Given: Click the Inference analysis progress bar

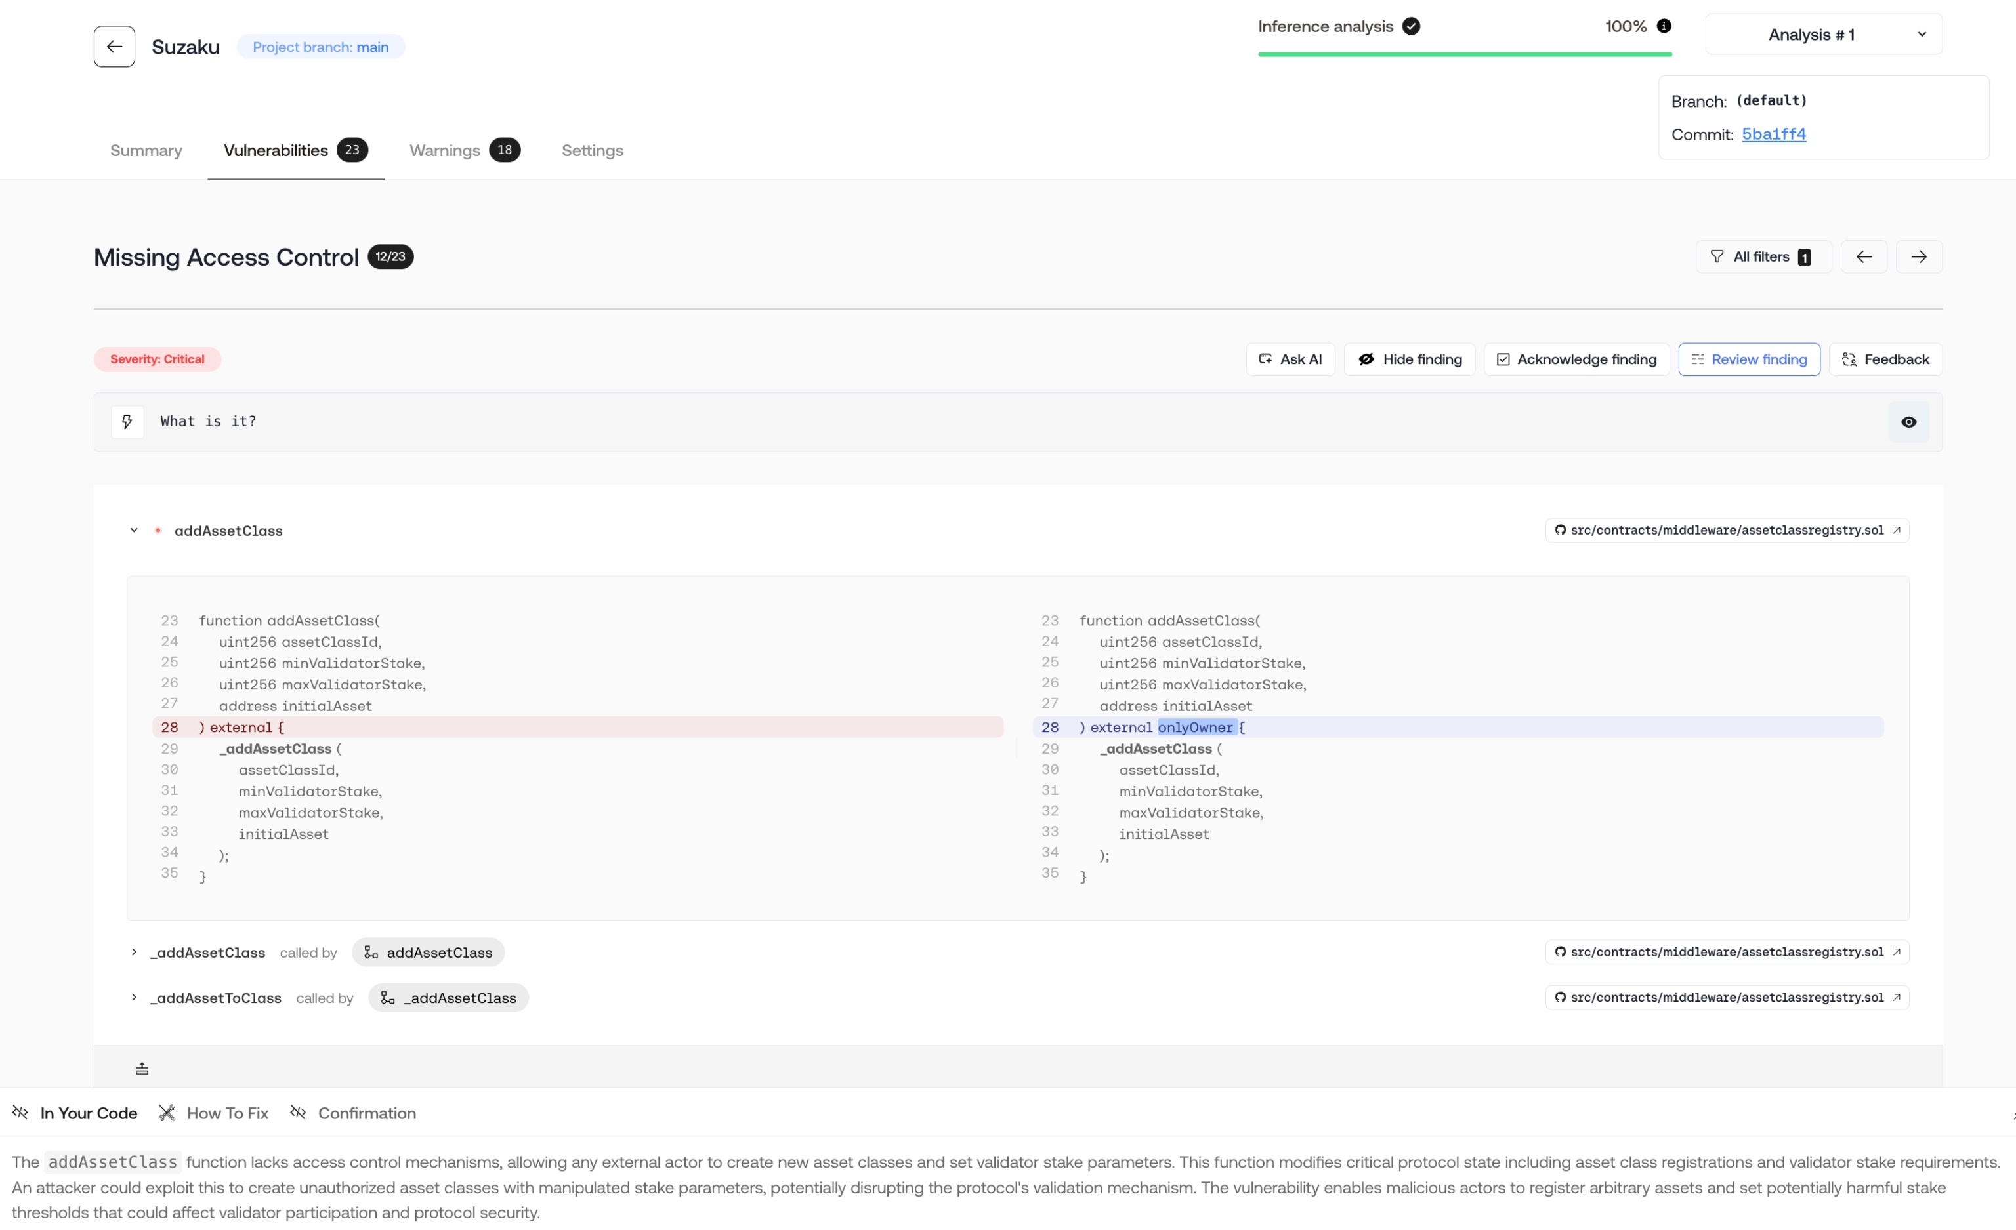Looking at the screenshot, I should point(1463,54).
